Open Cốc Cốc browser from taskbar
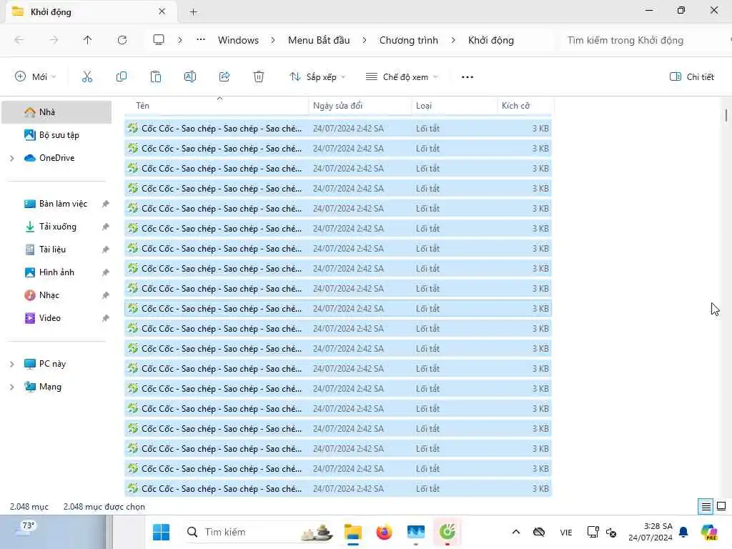732x549 pixels. pyautogui.click(x=447, y=532)
